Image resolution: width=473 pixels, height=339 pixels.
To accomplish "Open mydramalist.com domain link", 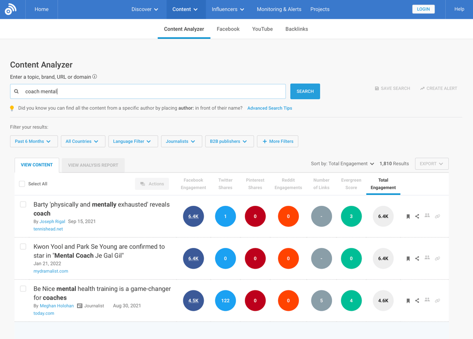I will [51, 271].
